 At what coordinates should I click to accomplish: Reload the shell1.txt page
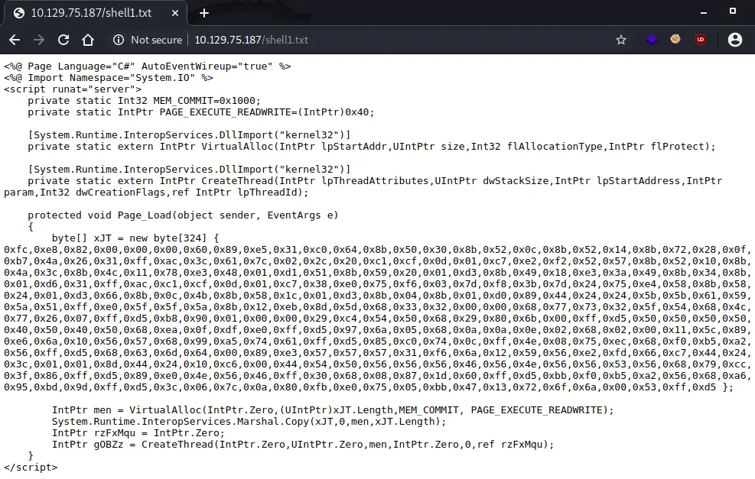63,40
